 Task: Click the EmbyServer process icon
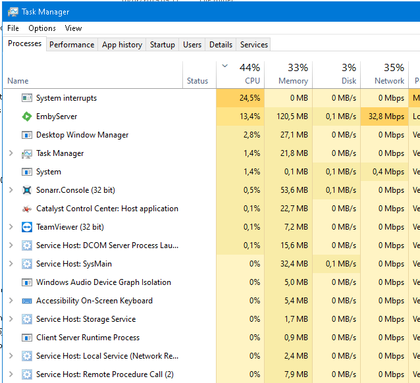click(x=27, y=116)
